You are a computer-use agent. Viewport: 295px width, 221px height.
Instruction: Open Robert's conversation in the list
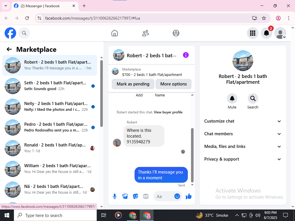[x=50, y=65]
